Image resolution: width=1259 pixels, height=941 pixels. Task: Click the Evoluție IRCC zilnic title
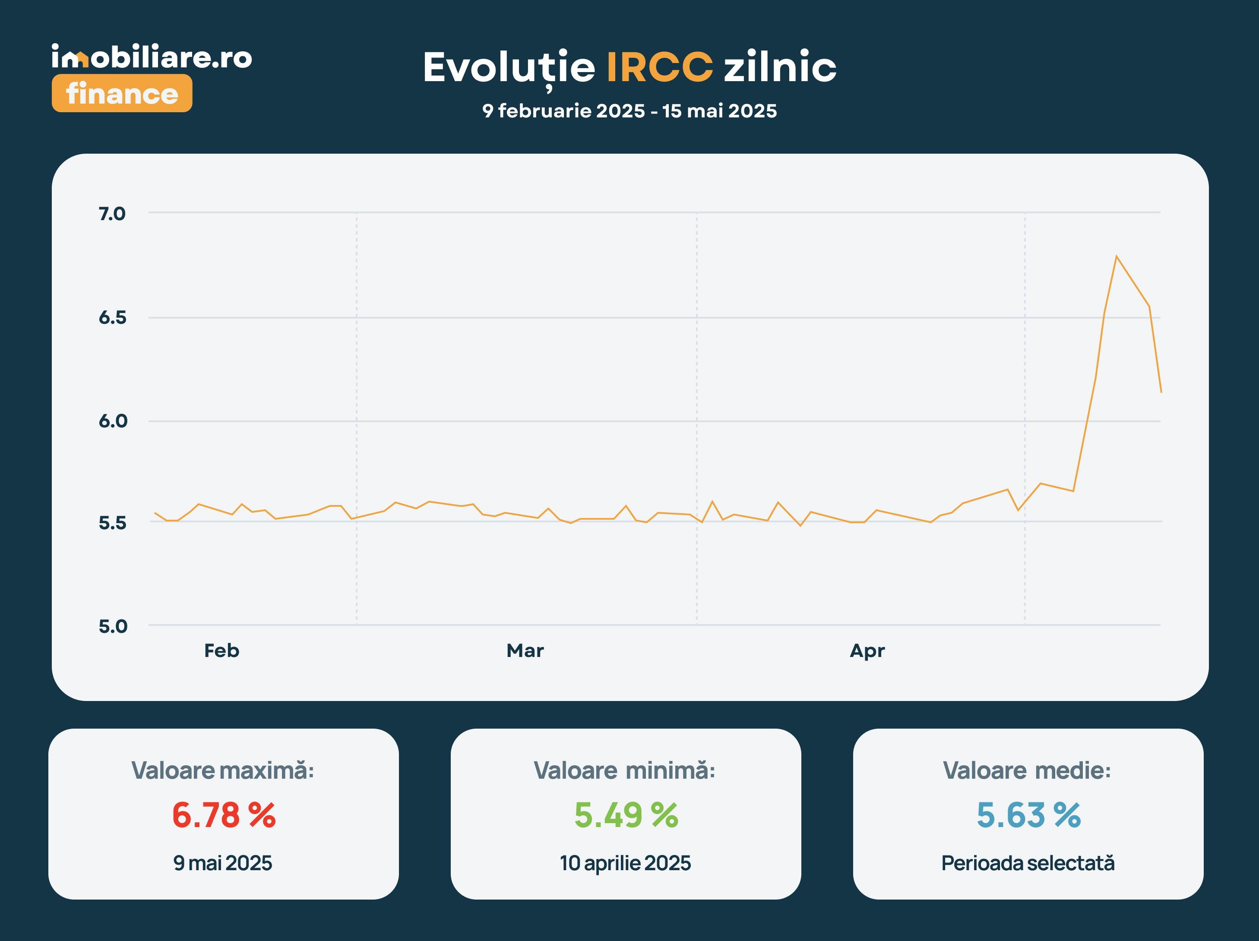[x=629, y=68]
